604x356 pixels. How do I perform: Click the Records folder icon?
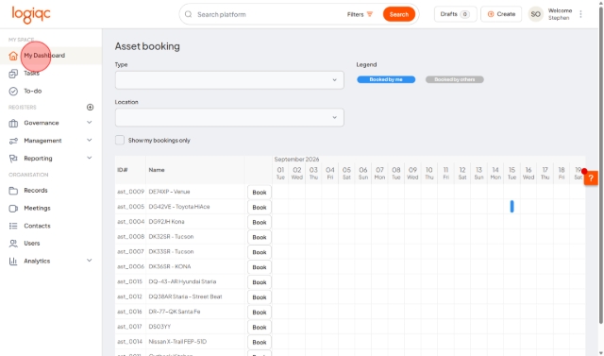tap(13, 191)
